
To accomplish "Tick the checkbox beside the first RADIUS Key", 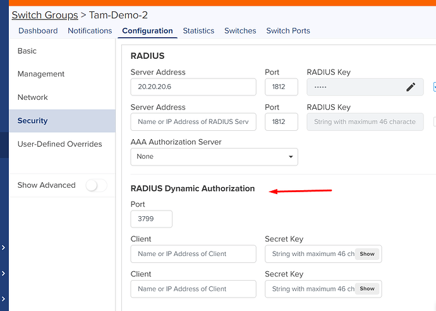I will click(x=434, y=87).
